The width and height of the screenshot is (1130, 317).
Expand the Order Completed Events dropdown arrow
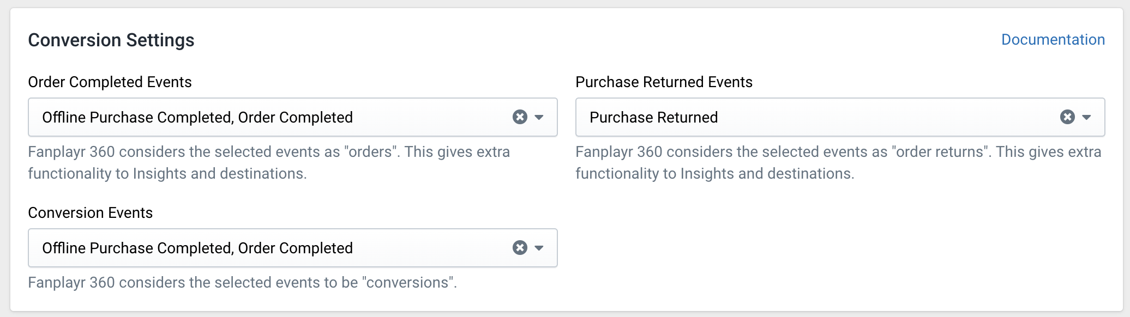pos(539,117)
